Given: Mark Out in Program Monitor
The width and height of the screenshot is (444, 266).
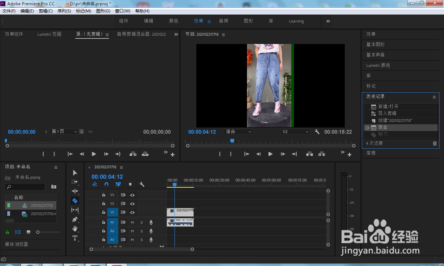Looking at the screenshot, I should point(231,154).
